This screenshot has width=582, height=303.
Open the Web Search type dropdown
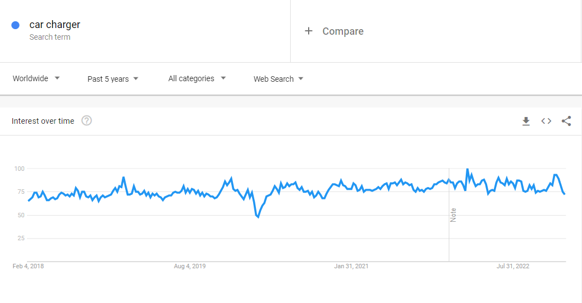tap(278, 79)
